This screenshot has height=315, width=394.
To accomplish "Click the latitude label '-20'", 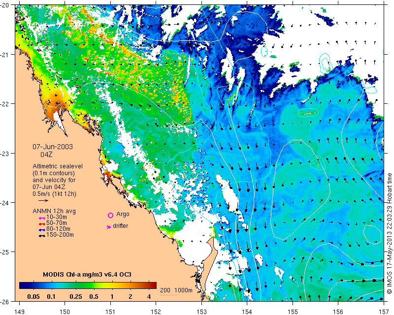I will click(x=5, y=5).
